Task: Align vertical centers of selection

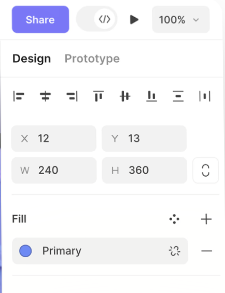Action: tap(125, 96)
